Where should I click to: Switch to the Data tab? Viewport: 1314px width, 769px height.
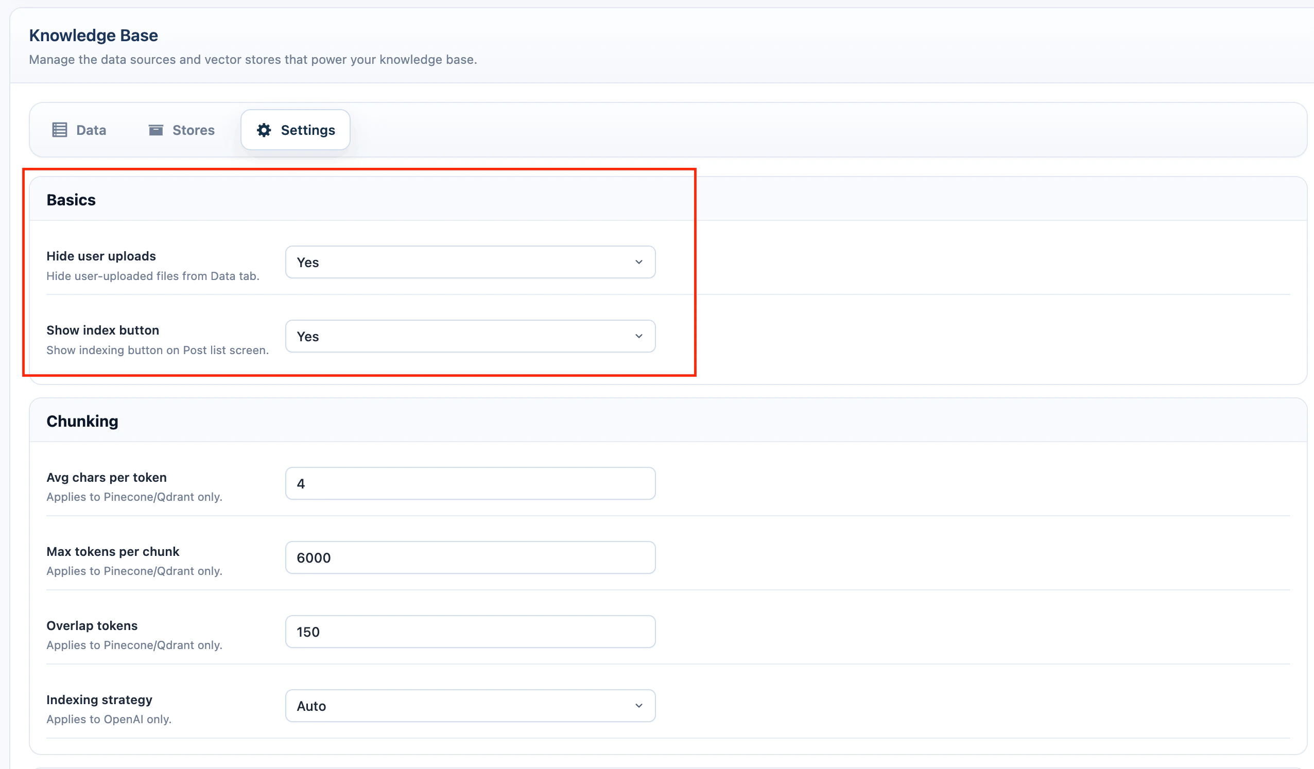tap(79, 130)
